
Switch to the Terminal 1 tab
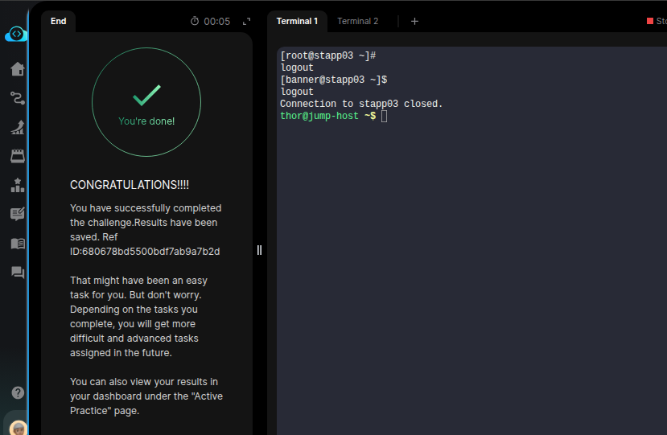point(297,21)
